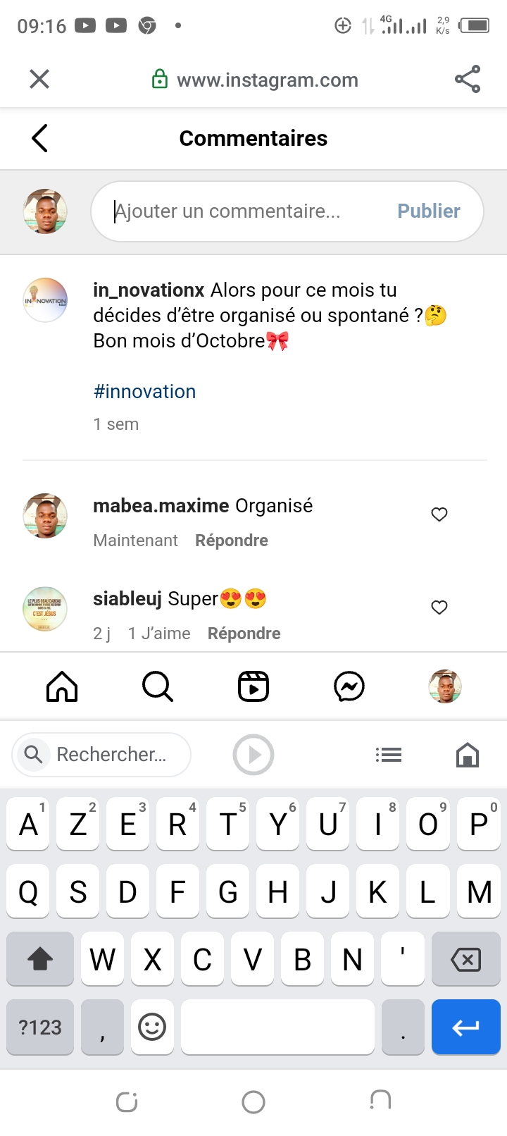Tap the #innovation hashtag link
This screenshot has width=507, height=1136.
coord(145,392)
